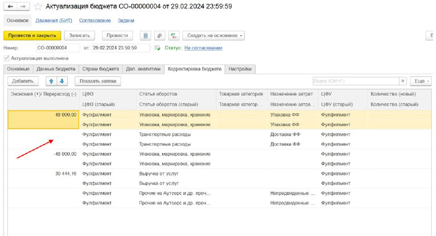This screenshot has width=436, height=236.
Task: Open Движения (БИТ) link
Action: pos(54,21)
